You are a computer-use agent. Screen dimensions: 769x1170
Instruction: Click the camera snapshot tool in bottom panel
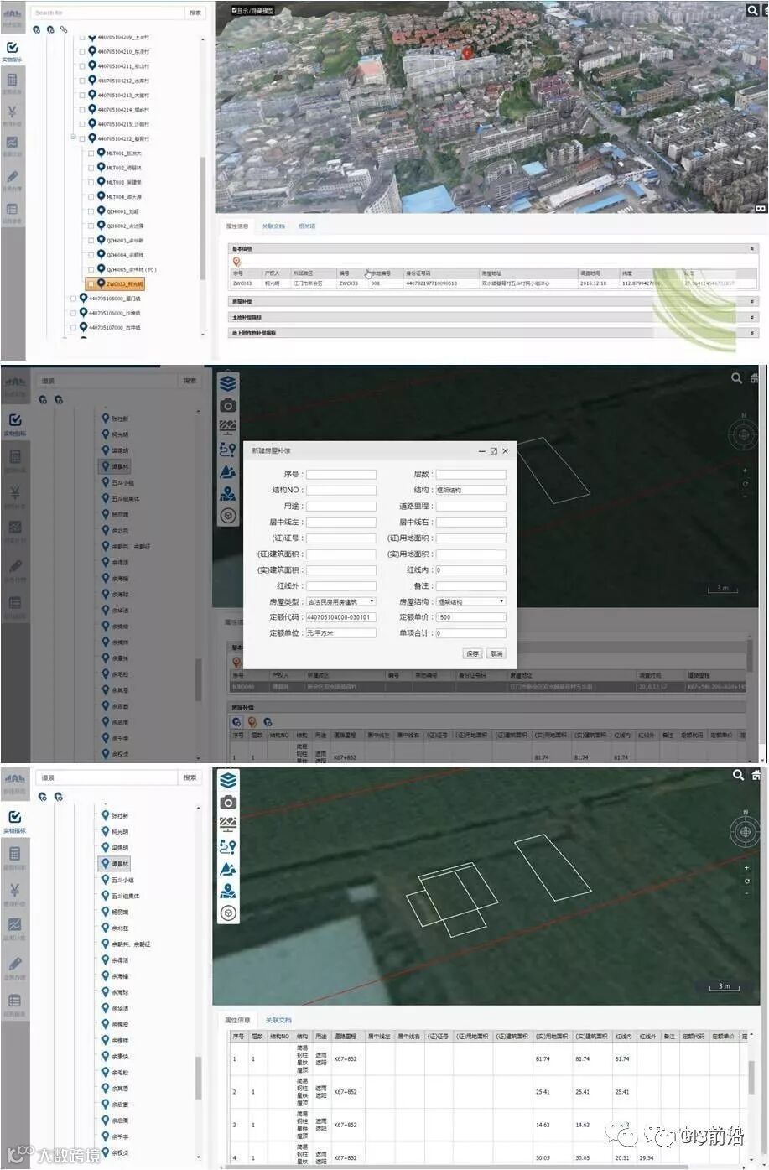228,803
